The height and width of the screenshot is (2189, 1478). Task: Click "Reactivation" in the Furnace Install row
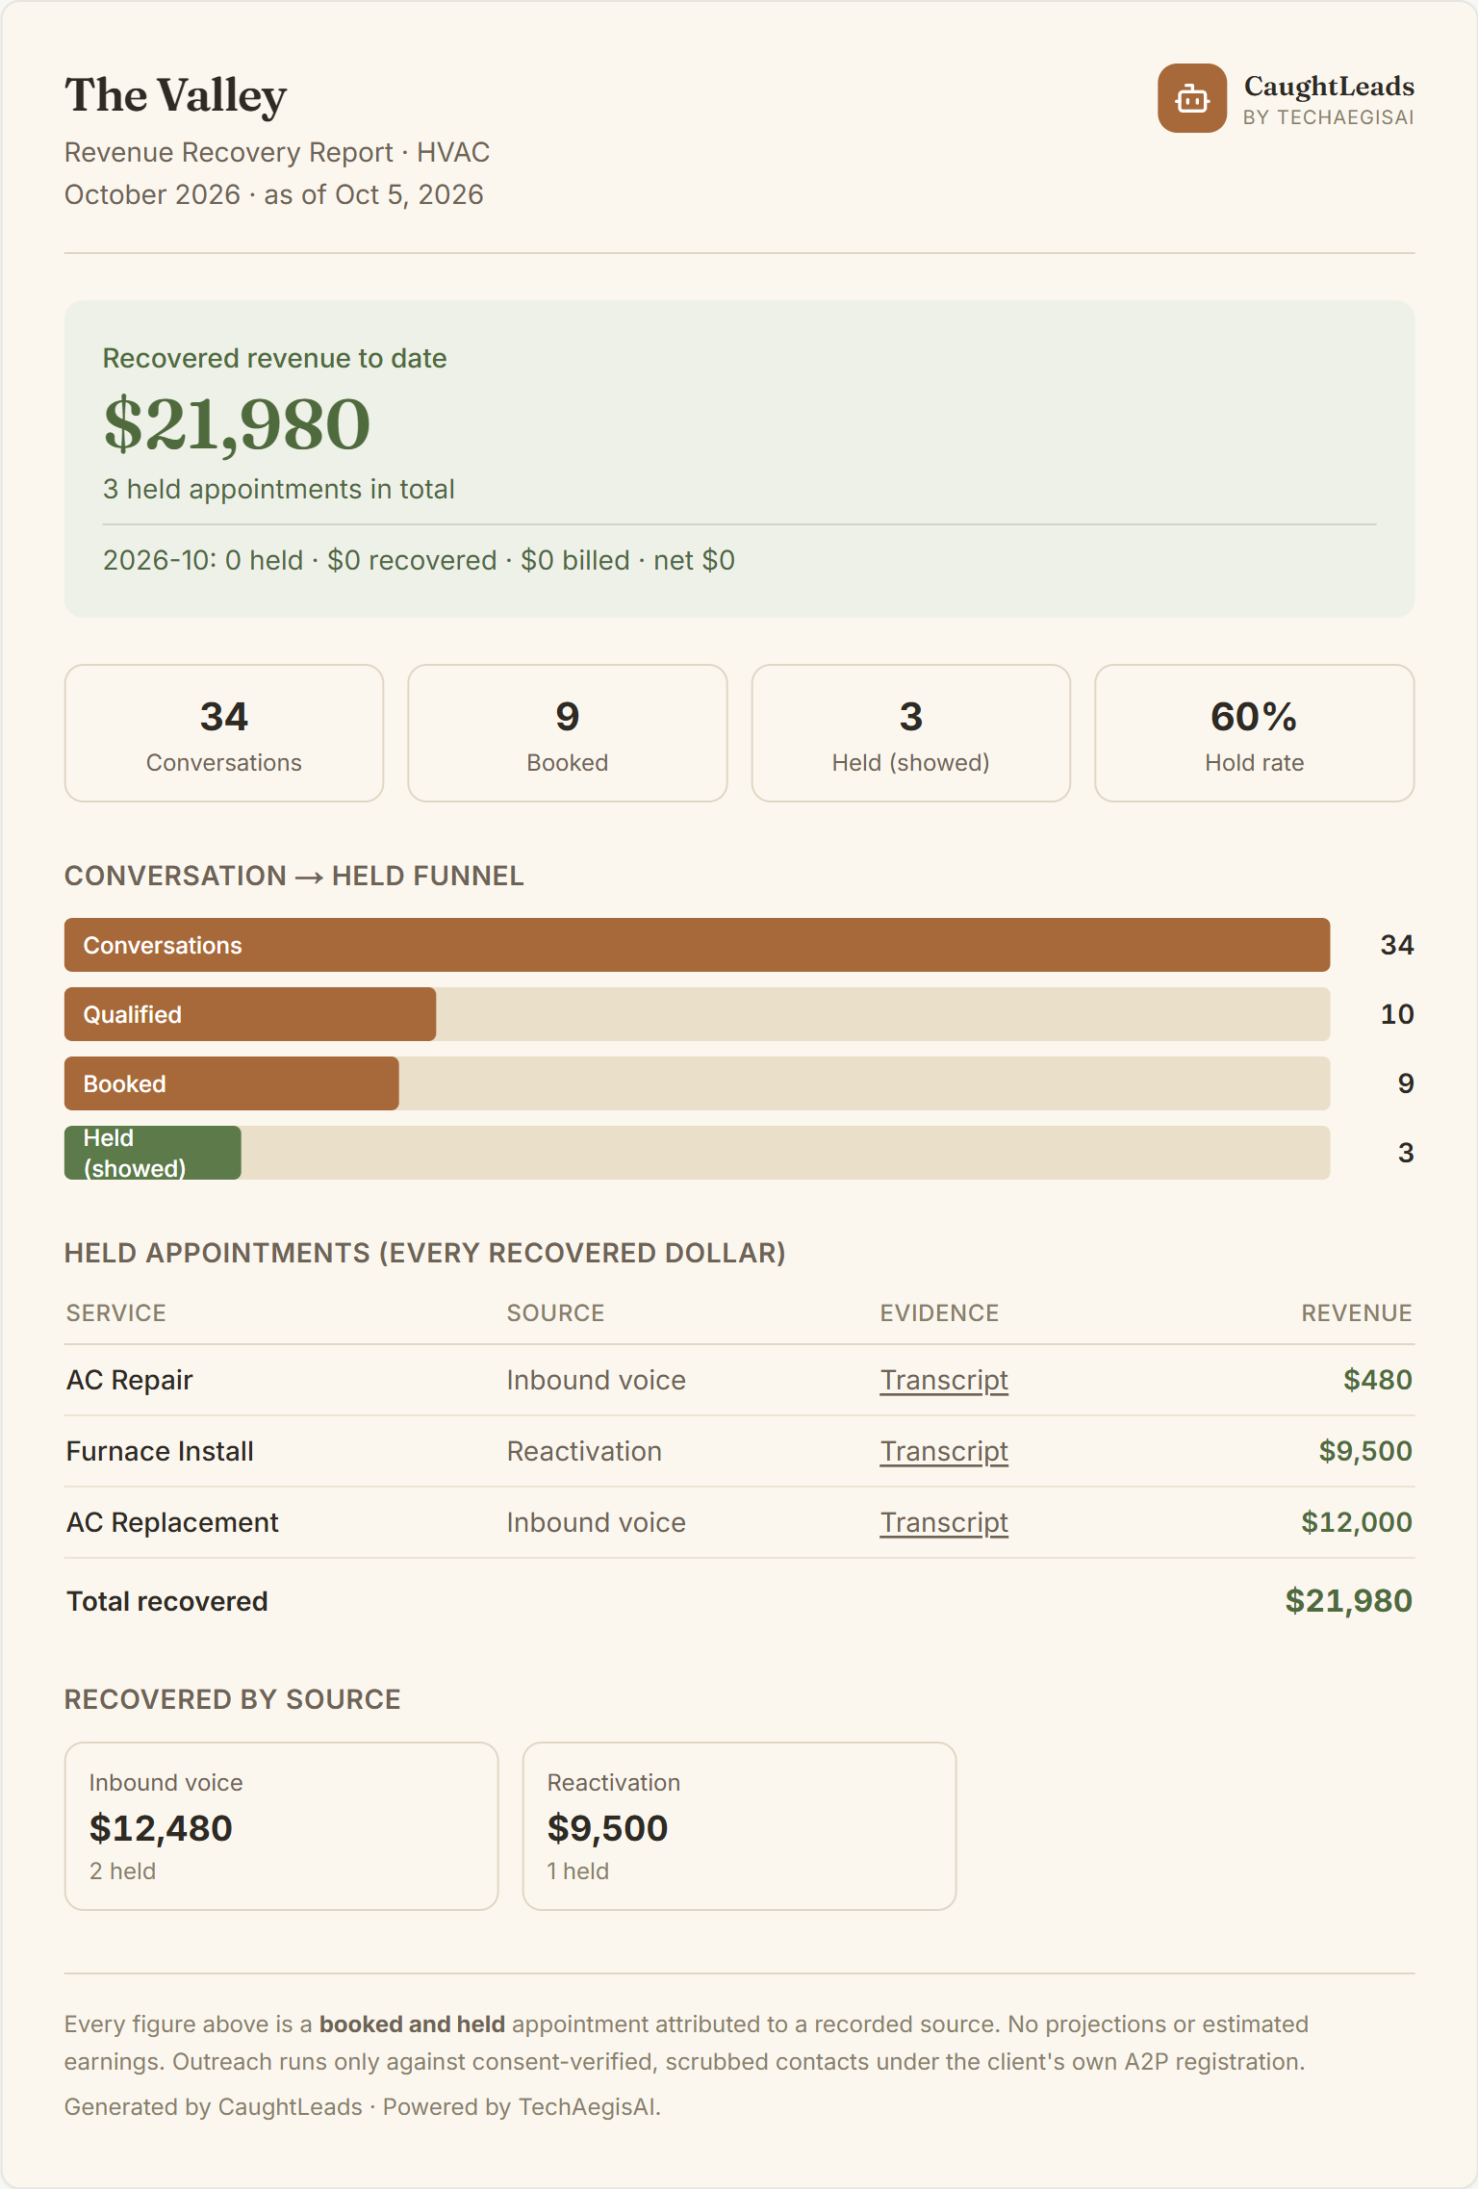point(584,1451)
